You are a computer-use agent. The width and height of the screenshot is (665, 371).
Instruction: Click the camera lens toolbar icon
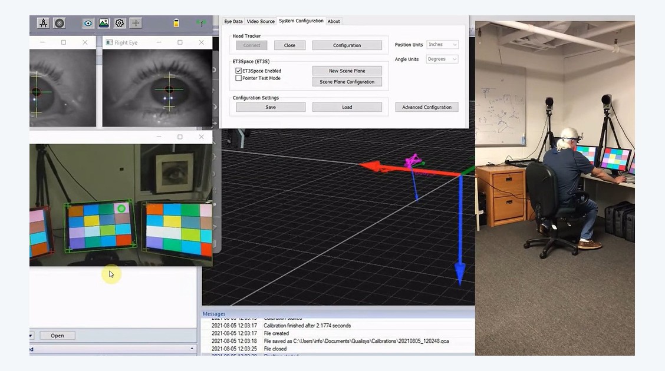coord(60,23)
